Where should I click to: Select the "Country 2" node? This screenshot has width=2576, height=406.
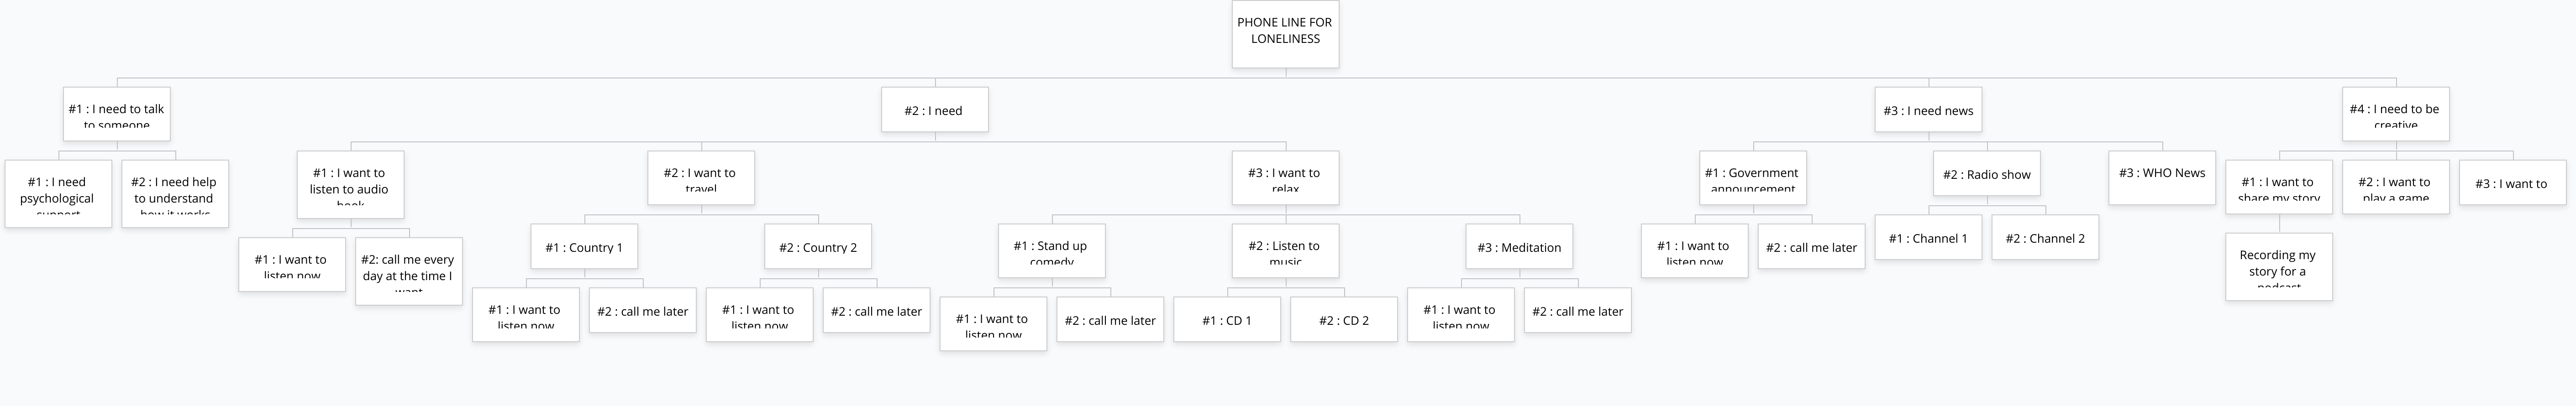pos(818,247)
